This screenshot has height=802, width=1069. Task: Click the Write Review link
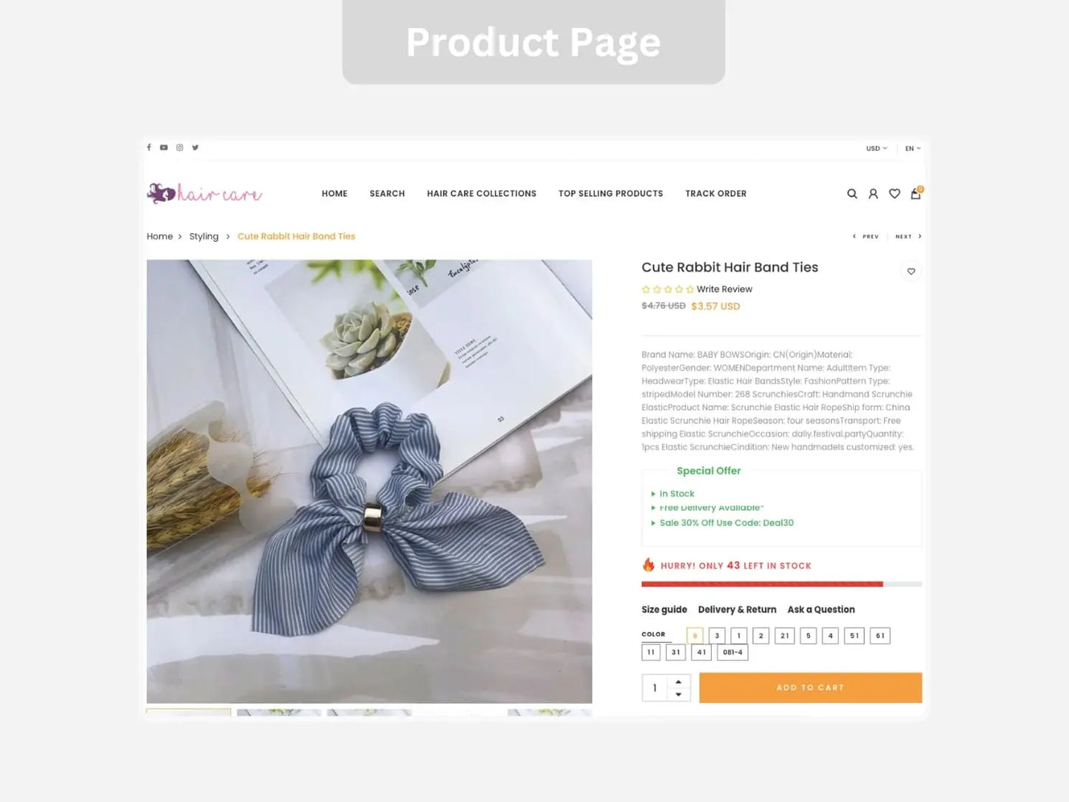pyautogui.click(x=724, y=289)
